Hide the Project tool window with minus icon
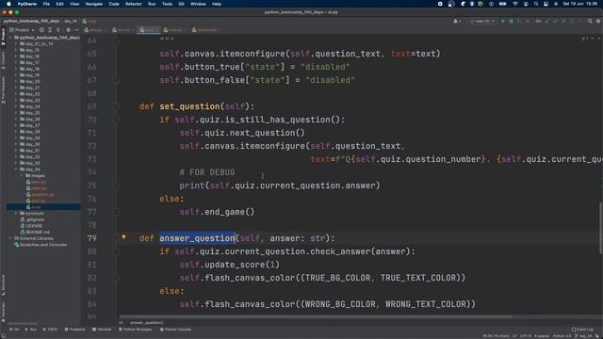This screenshot has height=339, width=603. [x=76, y=29]
